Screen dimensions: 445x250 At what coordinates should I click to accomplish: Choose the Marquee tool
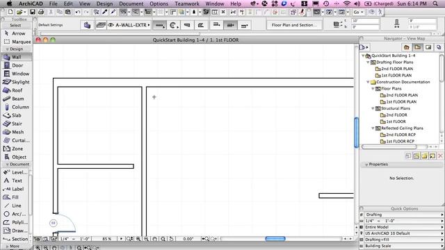16,42
